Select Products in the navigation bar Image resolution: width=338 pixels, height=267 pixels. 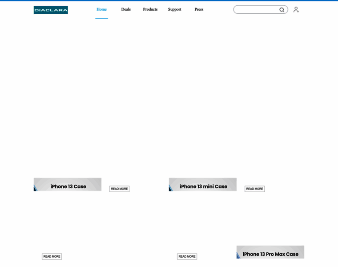coord(150,9)
